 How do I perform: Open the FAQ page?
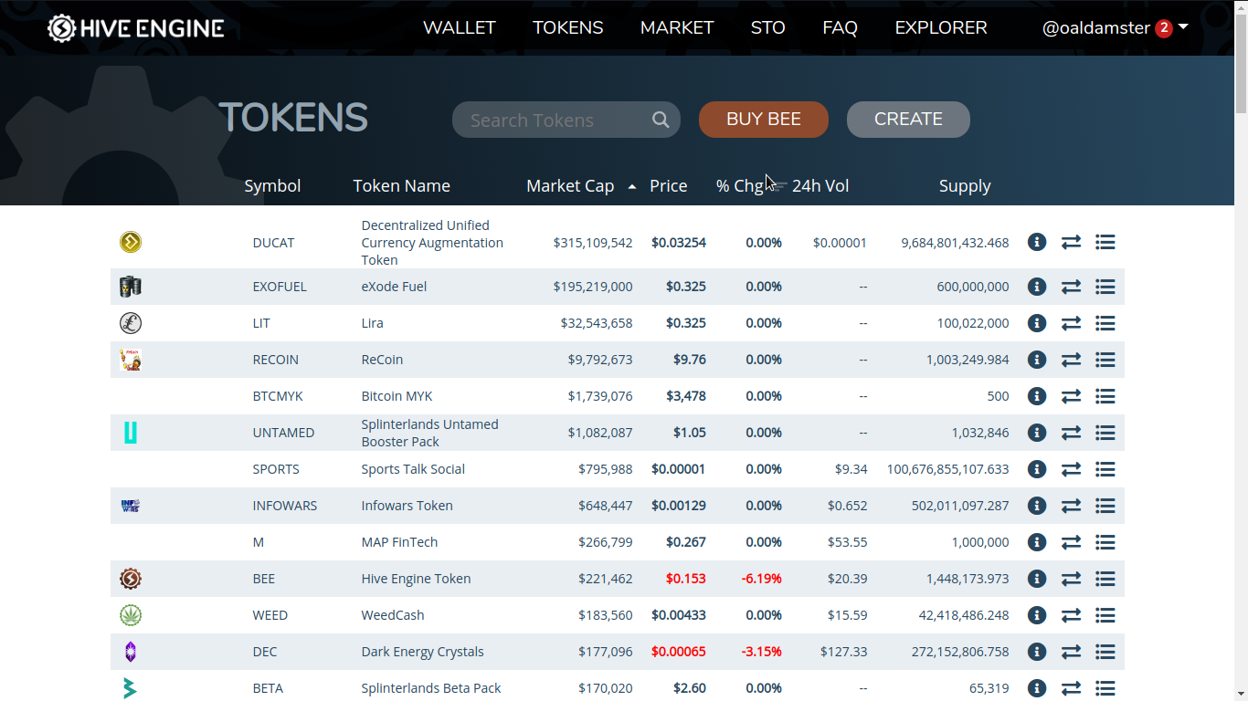tap(841, 27)
